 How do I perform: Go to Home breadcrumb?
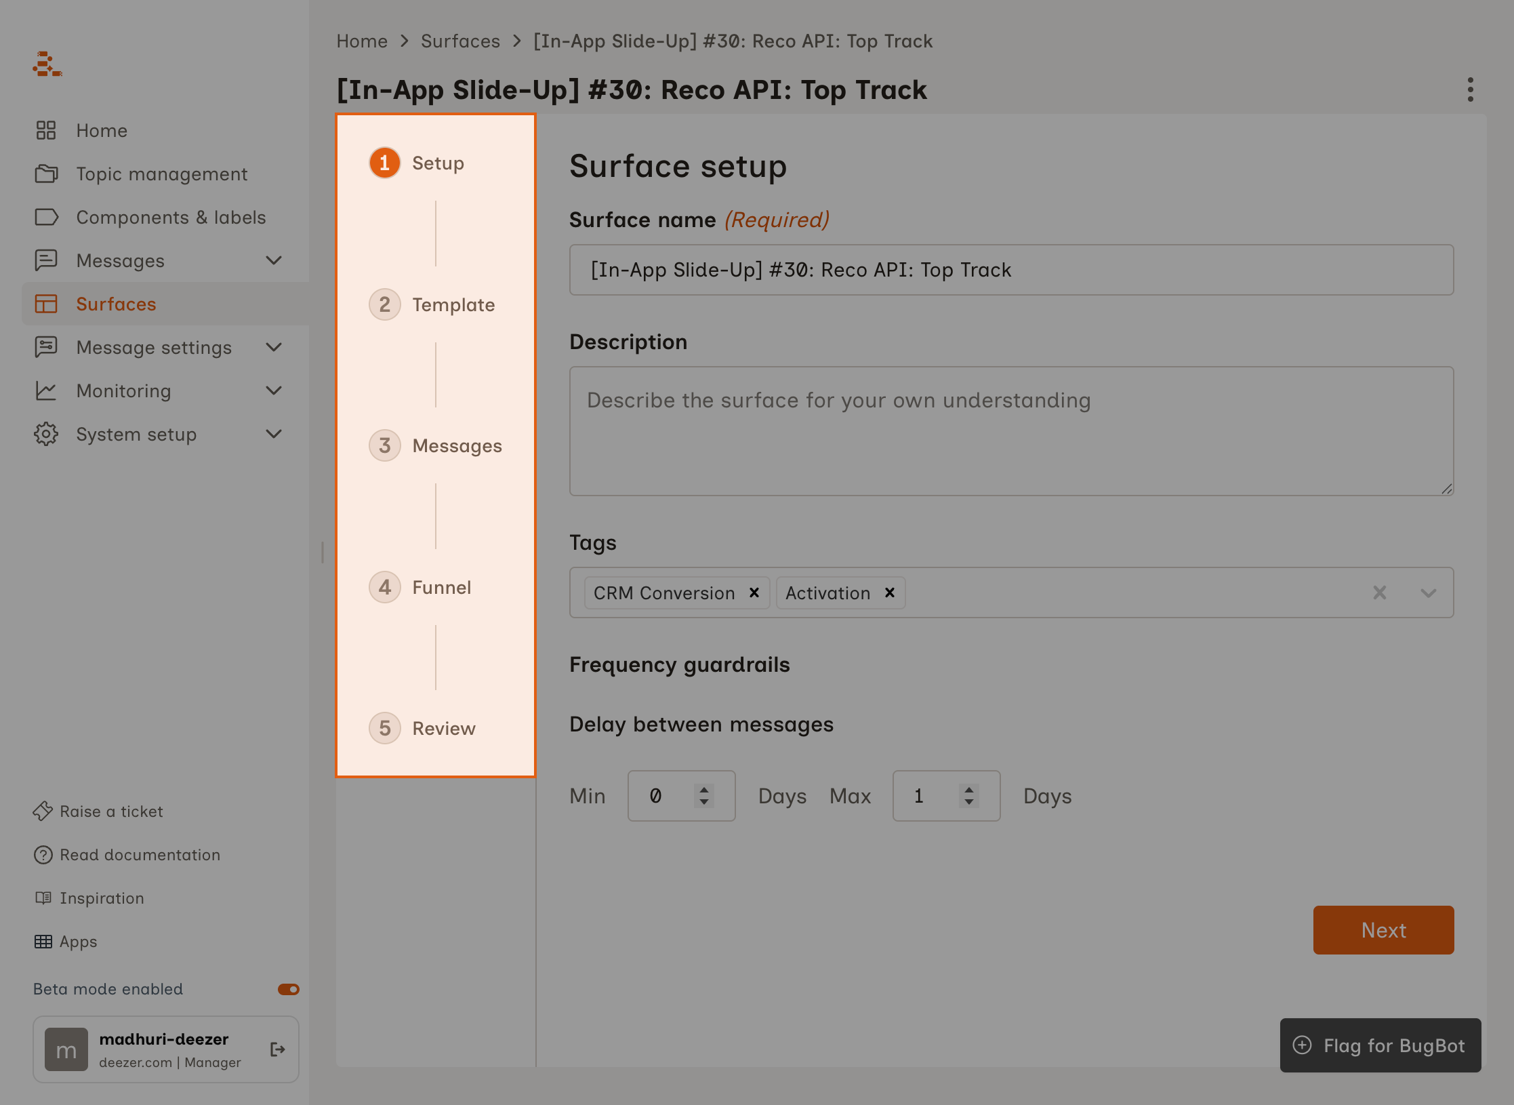click(362, 41)
